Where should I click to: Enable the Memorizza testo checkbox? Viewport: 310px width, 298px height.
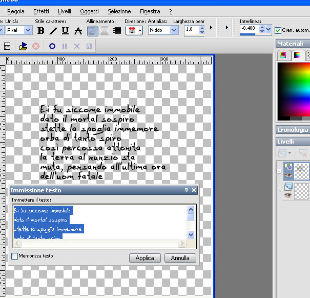[14, 256]
